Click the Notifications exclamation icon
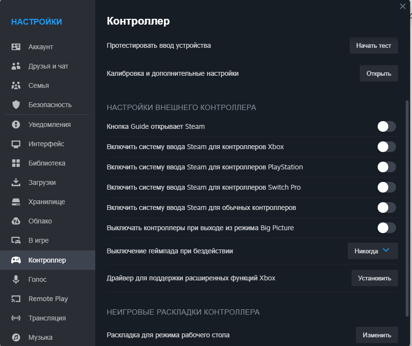 [16, 125]
